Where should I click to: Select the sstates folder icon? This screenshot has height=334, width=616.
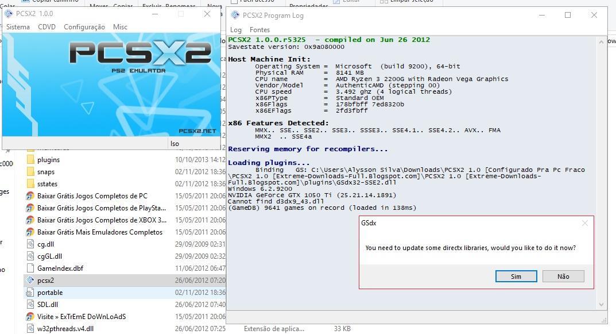coord(30,184)
